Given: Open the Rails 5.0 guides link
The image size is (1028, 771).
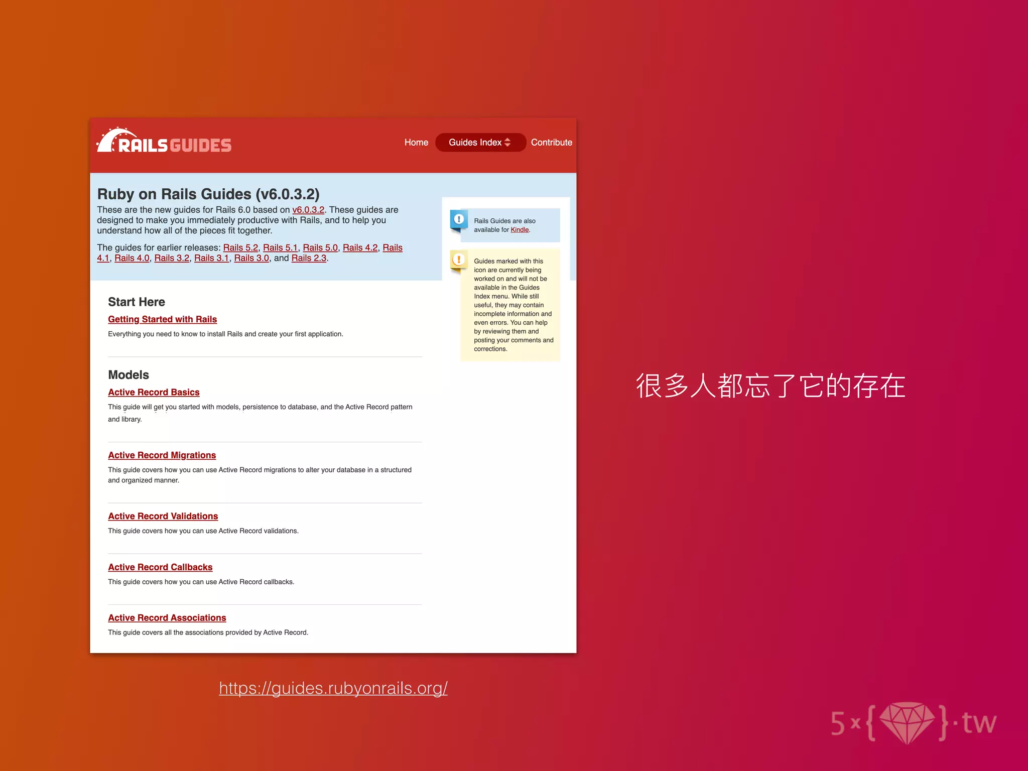Looking at the screenshot, I should pos(320,247).
